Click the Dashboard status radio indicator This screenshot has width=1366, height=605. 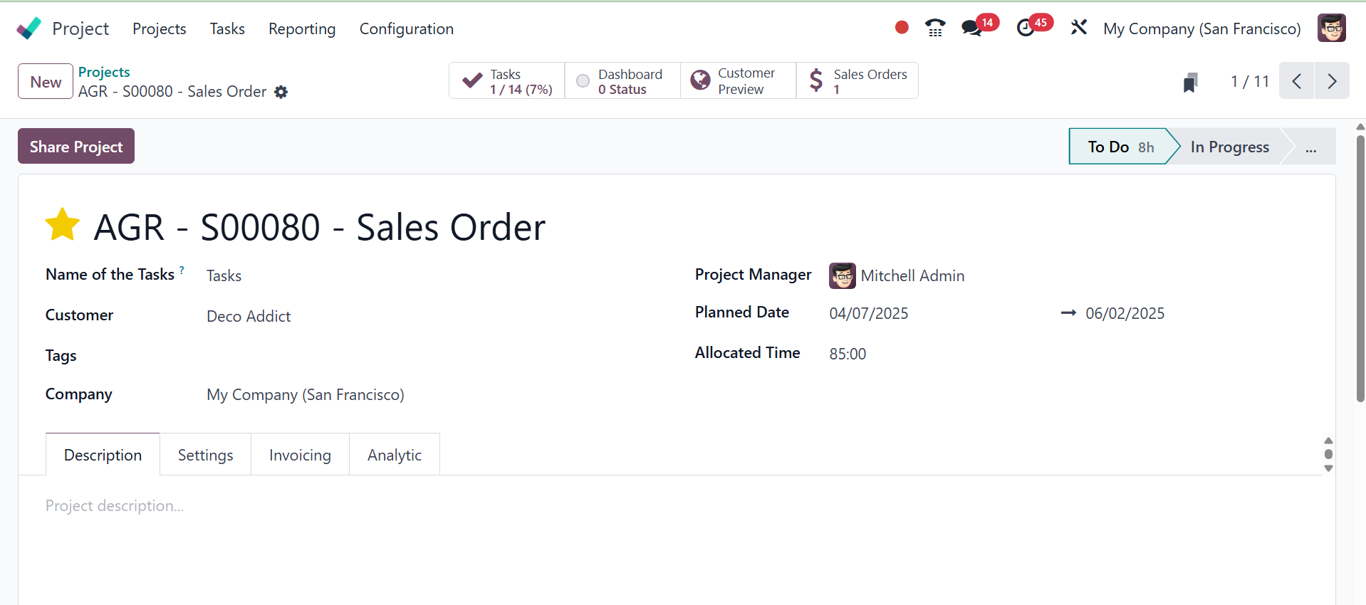tap(583, 81)
